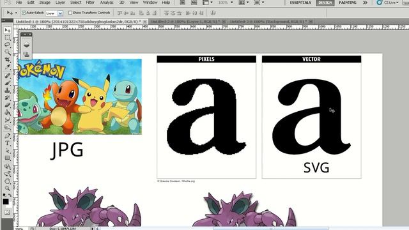Click the Auto-Align Layers button
The width and height of the screenshot is (409, 230).
point(213,13)
